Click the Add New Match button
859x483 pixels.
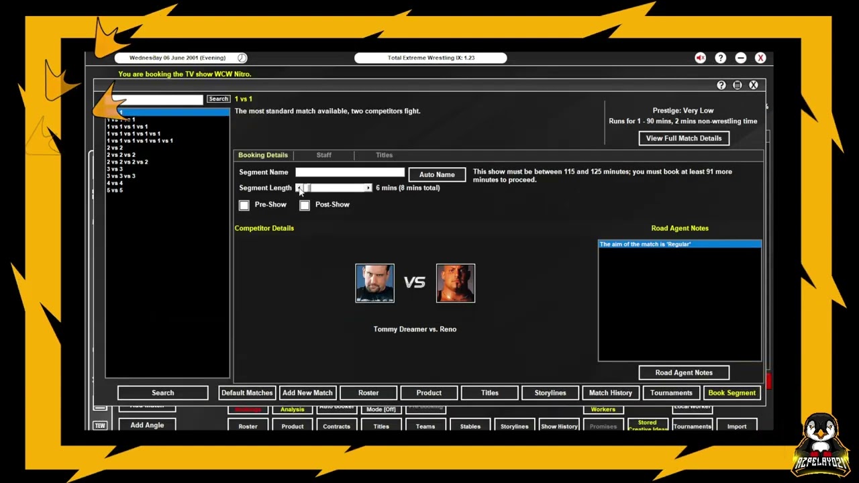(x=307, y=393)
